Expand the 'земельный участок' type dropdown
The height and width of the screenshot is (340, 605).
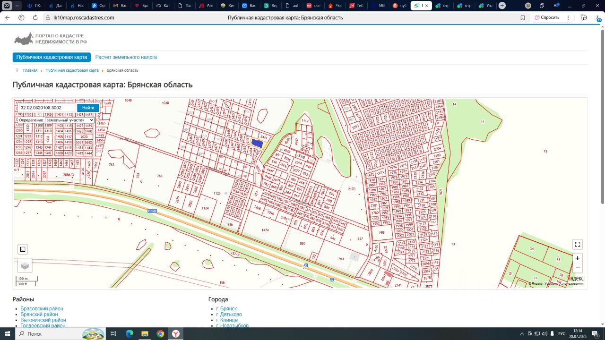click(x=69, y=120)
